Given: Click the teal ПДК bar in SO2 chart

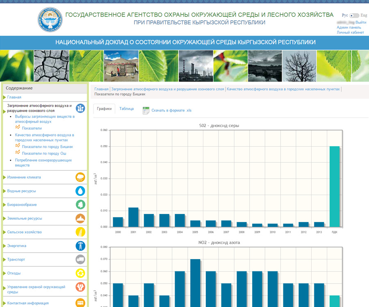Looking at the screenshot, I should [335, 186].
